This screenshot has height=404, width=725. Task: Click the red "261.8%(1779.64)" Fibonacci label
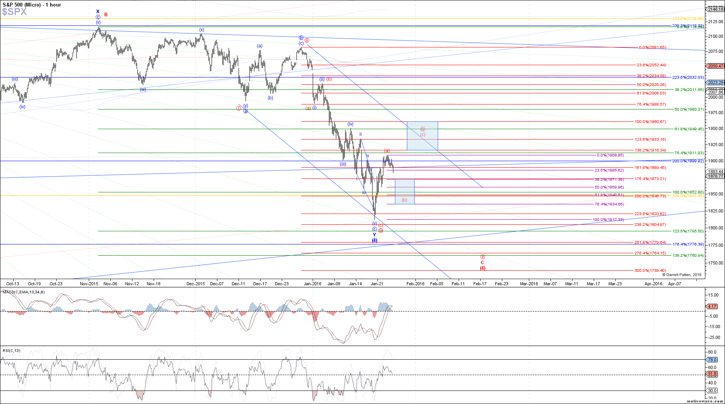tap(650, 242)
